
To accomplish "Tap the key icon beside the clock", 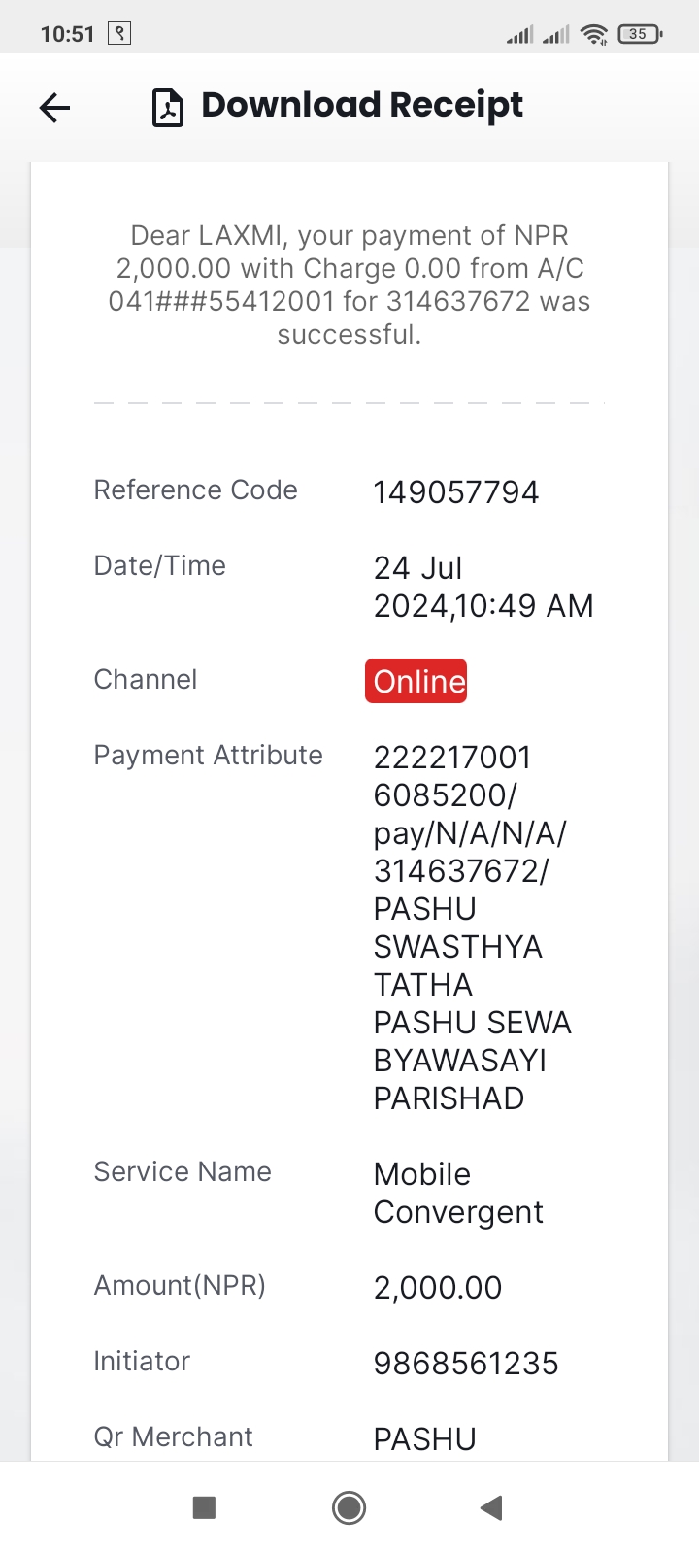I will pyautogui.click(x=119, y=34).
